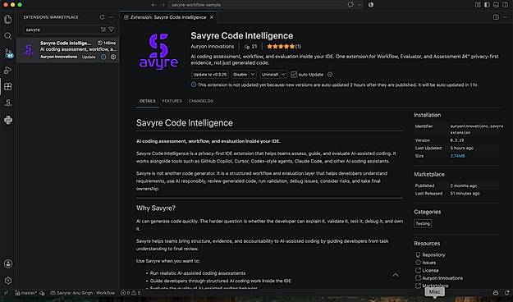Open the Manage gear in the activity bar
513x302 pixels.
pos(8,281)
